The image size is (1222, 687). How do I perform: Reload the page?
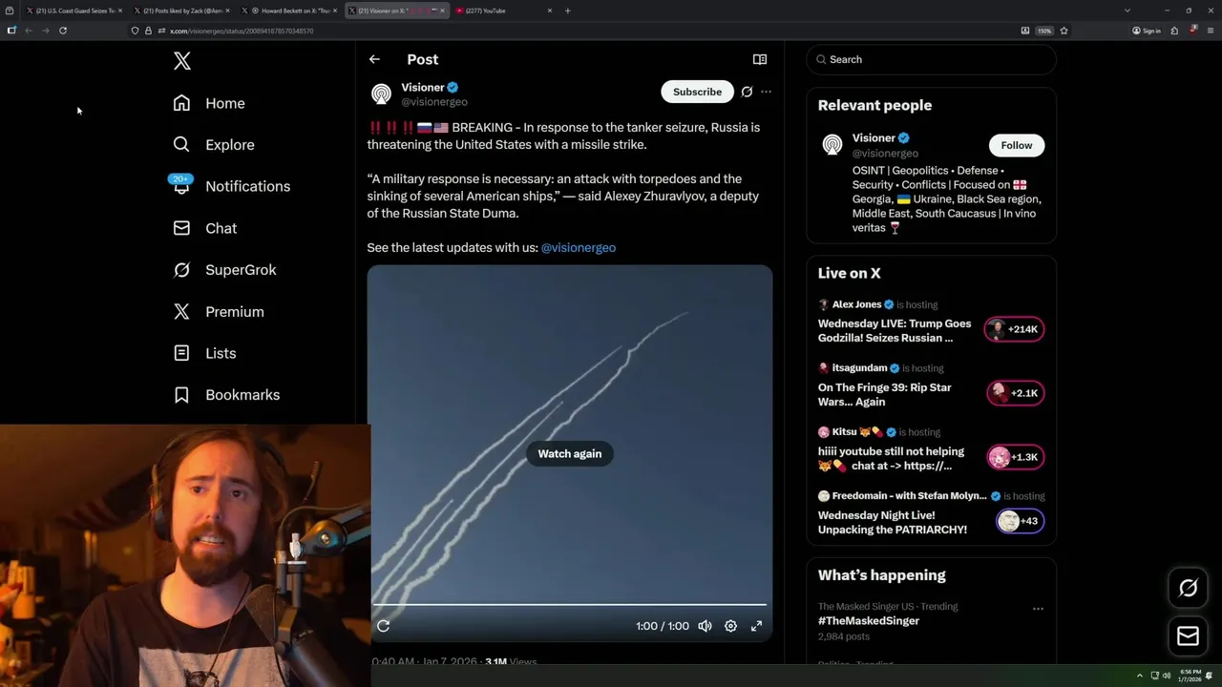(63, 31)
